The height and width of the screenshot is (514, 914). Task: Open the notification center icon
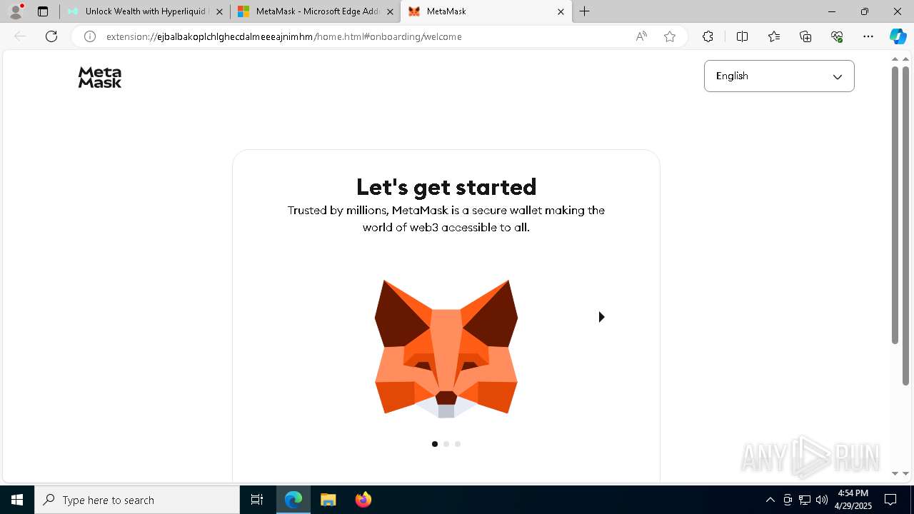click(x=890, y=500)
